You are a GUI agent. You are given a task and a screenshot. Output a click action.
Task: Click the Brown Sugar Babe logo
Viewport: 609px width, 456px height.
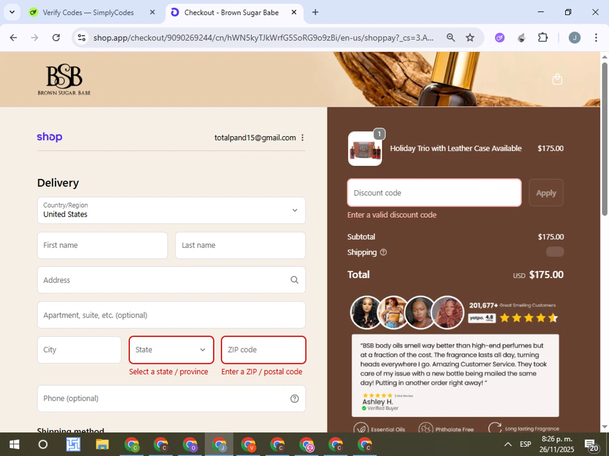click(64, 79)
